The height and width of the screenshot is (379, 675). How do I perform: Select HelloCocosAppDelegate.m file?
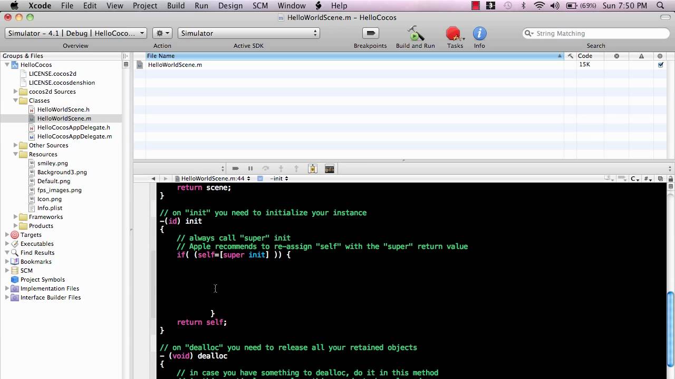74,136
